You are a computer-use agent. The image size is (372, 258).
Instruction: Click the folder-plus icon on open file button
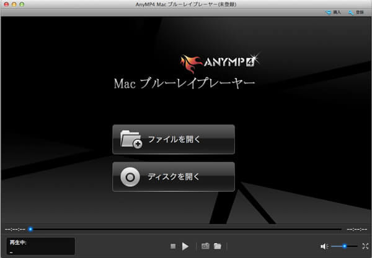point(131,140)
